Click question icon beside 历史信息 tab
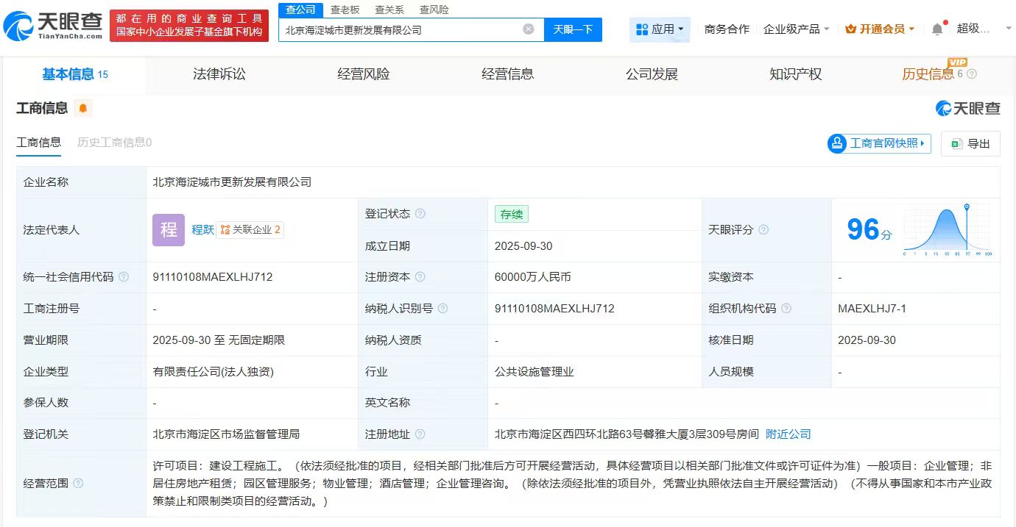The height and width of the screenshot is (527, 1016). (x=972, y=74)
